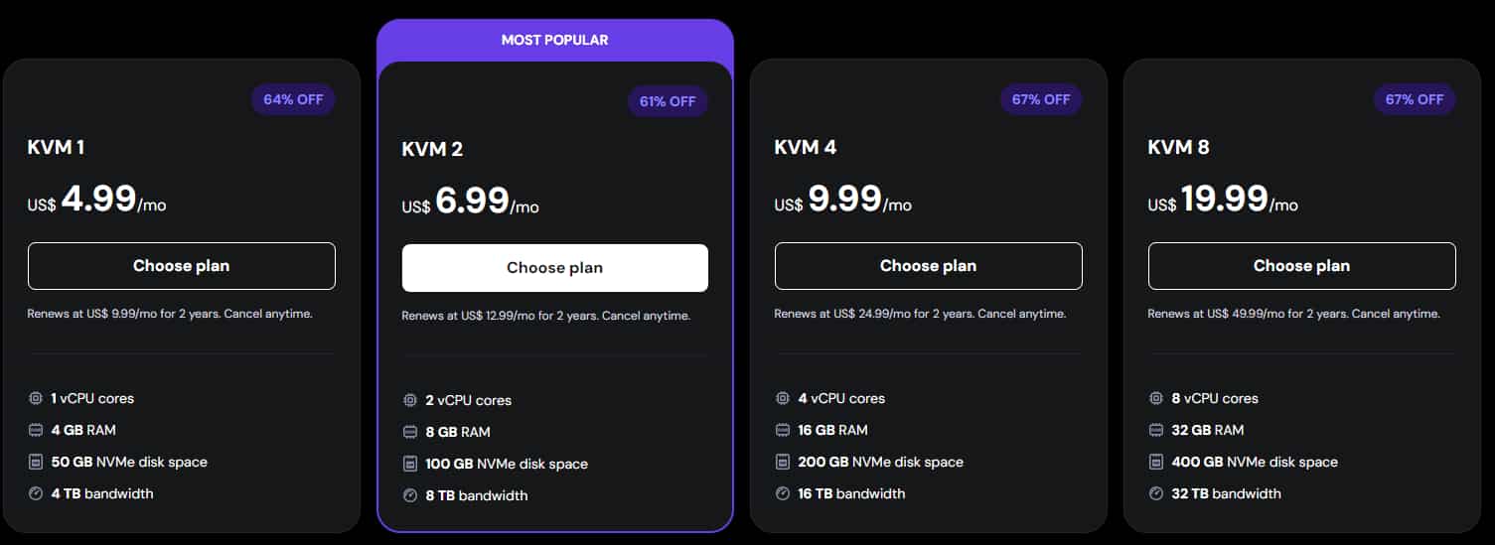Click the vCPU chip icon in KVM 2

point(410,400)
